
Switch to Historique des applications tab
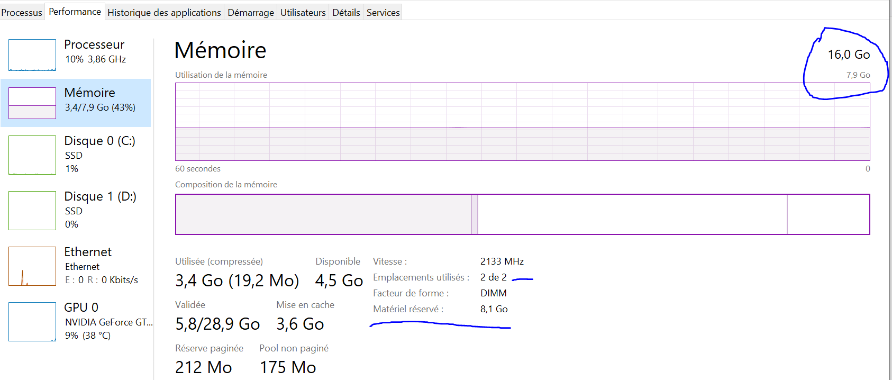pos(164,12)
